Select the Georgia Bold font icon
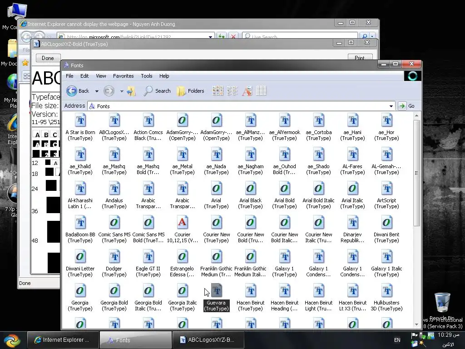465x349 pixels. pos(114,291)
